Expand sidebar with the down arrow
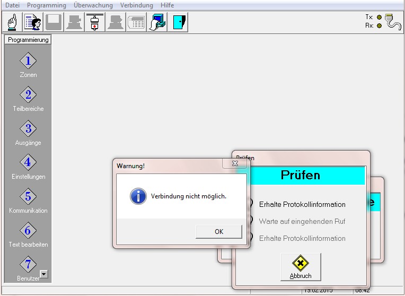 tap(44, 274)
